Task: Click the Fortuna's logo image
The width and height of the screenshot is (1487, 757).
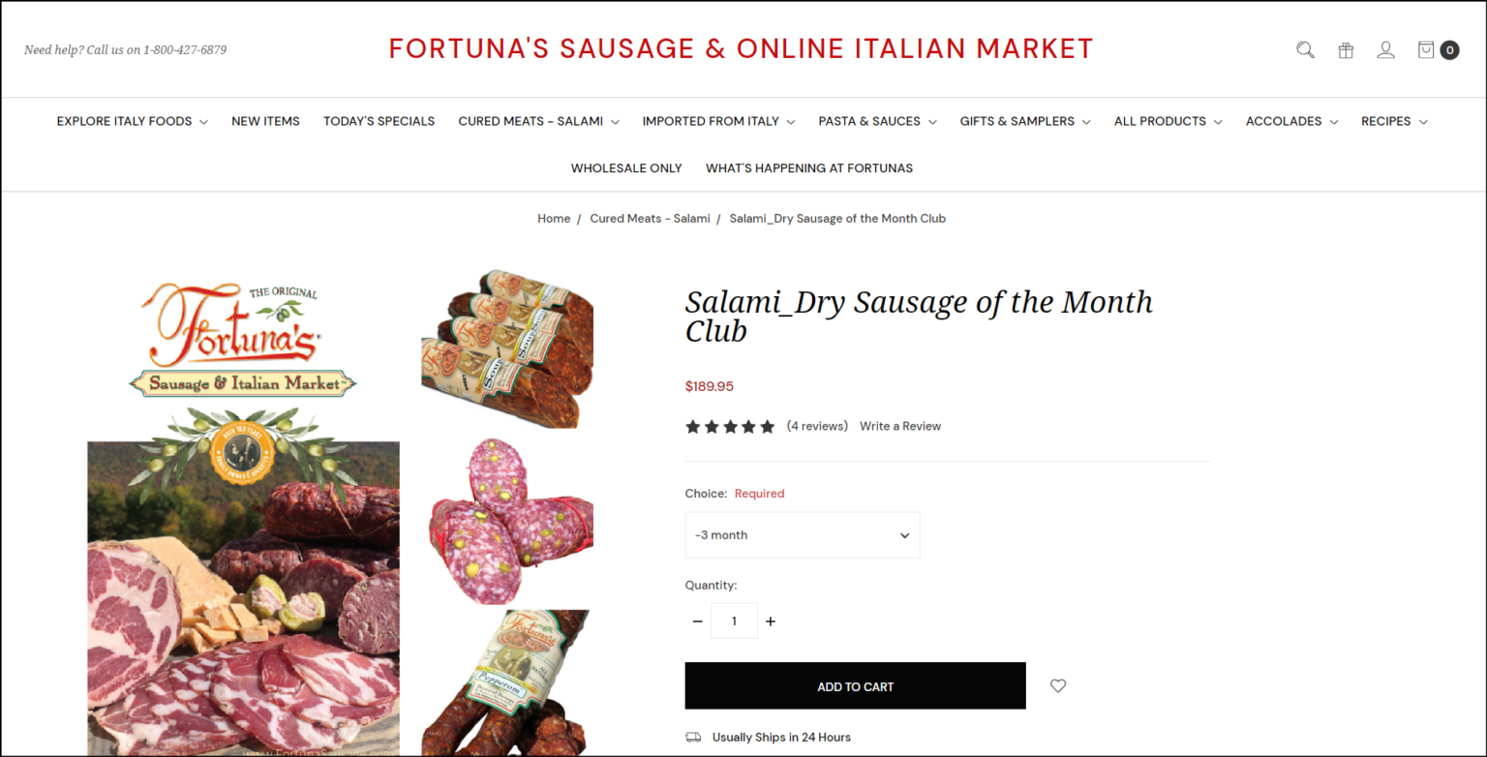Action: 243,334
